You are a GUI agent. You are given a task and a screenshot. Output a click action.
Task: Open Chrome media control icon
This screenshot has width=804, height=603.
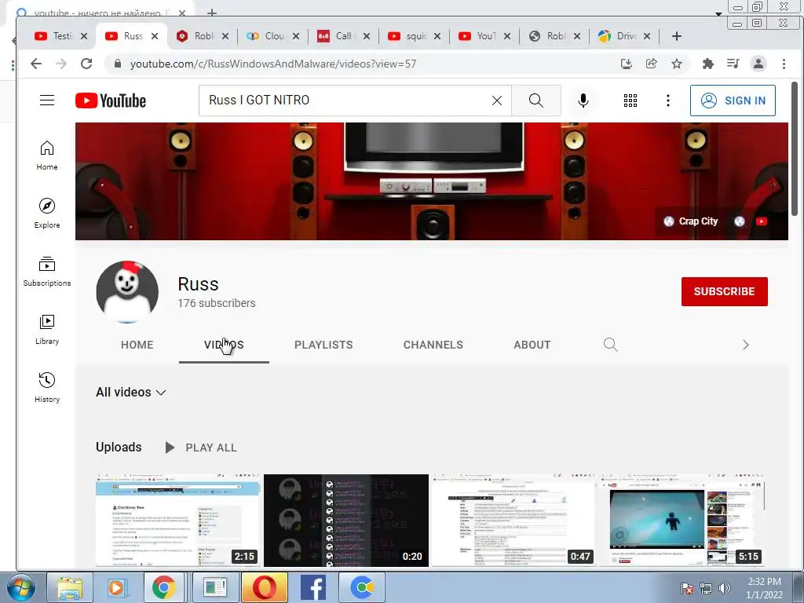[733, 64]
